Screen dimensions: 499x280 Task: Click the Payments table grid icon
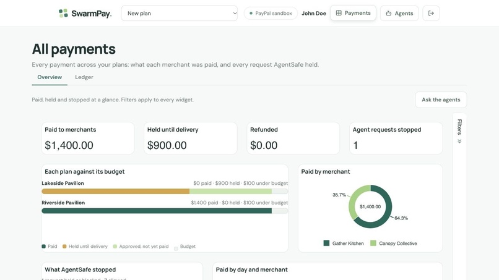[x=339, y=13]
